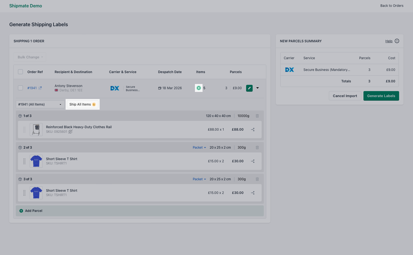The height and width of the screenshot is (255, 413).
Task: Click Back to Orders in the top bar
Action: [x=392, y=5]
